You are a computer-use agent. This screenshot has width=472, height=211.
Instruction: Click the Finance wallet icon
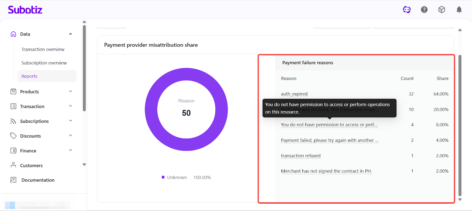tap(13, 151)
